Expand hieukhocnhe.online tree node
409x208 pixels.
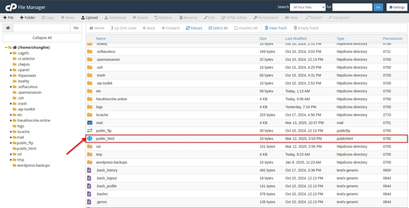point(11,120)
